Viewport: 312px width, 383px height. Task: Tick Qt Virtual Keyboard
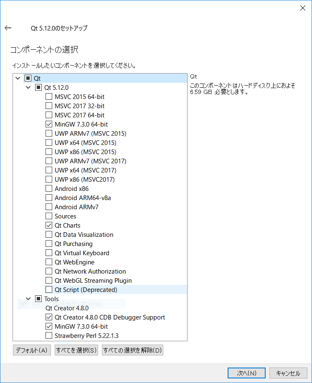49,253
